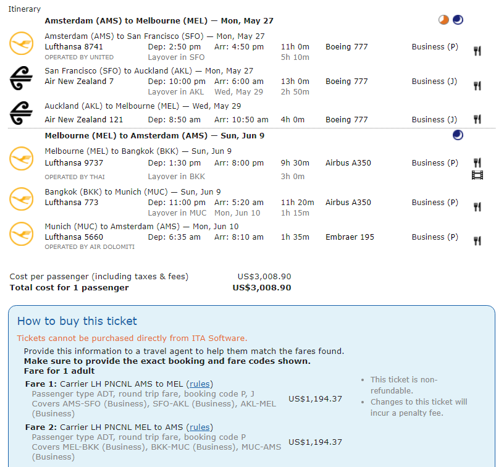Click the meal icon for Air New Zealand 121
This screenshot has width=504, height=467.
(x=477, y=119)
